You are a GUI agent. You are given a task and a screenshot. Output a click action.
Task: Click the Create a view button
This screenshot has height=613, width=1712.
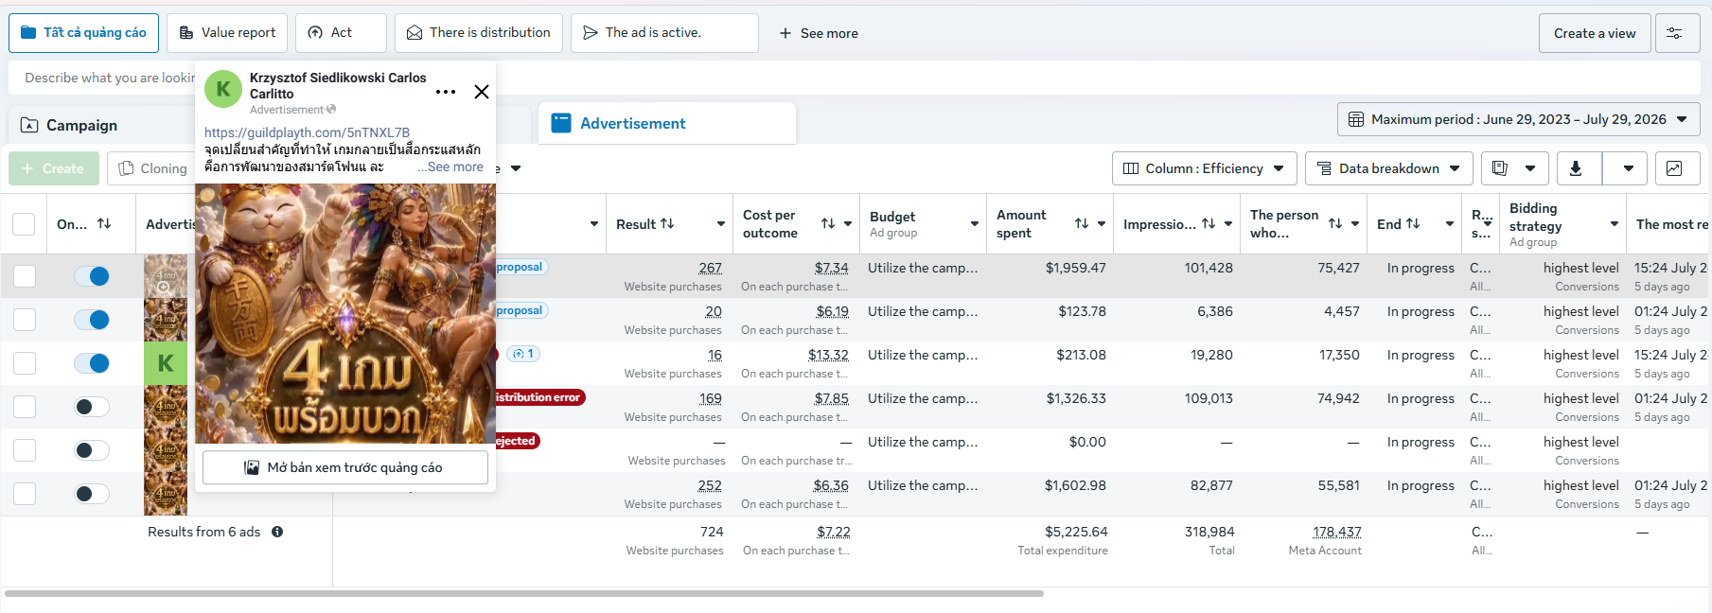[x=1595, y=33]
